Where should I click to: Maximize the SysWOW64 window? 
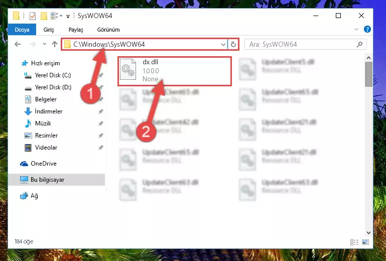(x=338, y=16)
